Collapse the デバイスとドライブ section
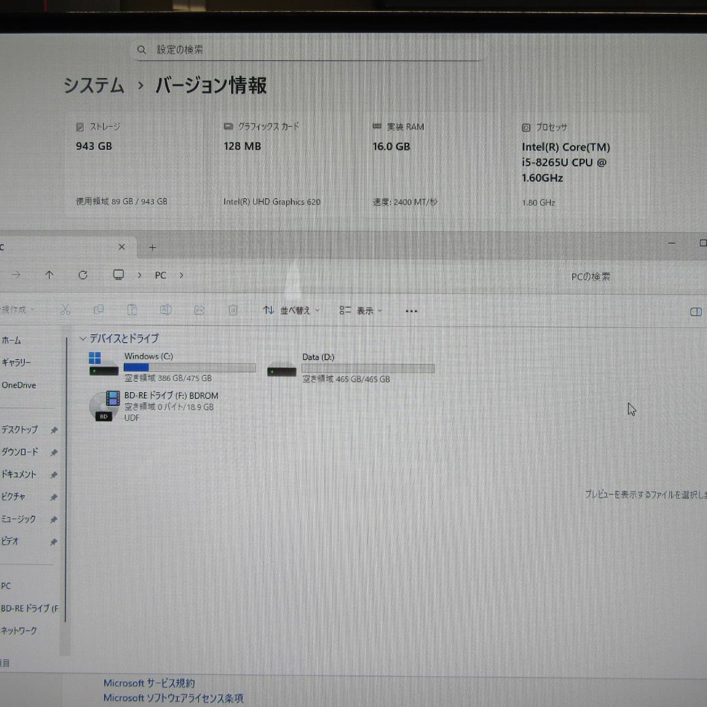Screen dimensions: 707x707 (x=82, y=338)
